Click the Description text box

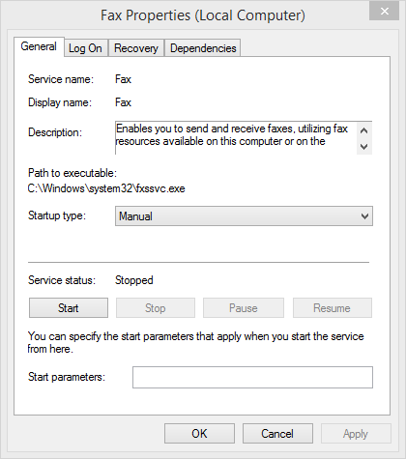[236, 138]
